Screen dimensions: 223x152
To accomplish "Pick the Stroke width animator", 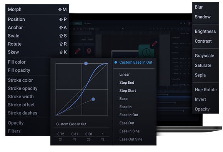I will coord(21,96).
